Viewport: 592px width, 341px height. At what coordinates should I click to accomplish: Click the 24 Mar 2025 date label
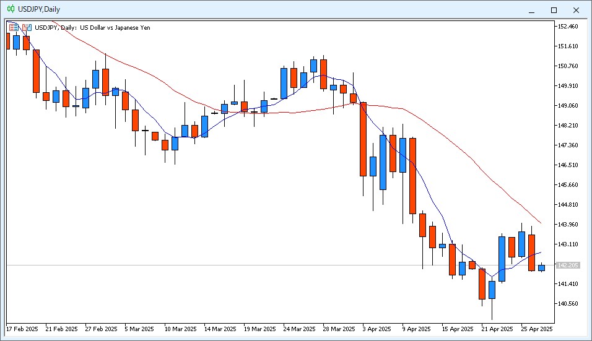click(x=299, y=329)
